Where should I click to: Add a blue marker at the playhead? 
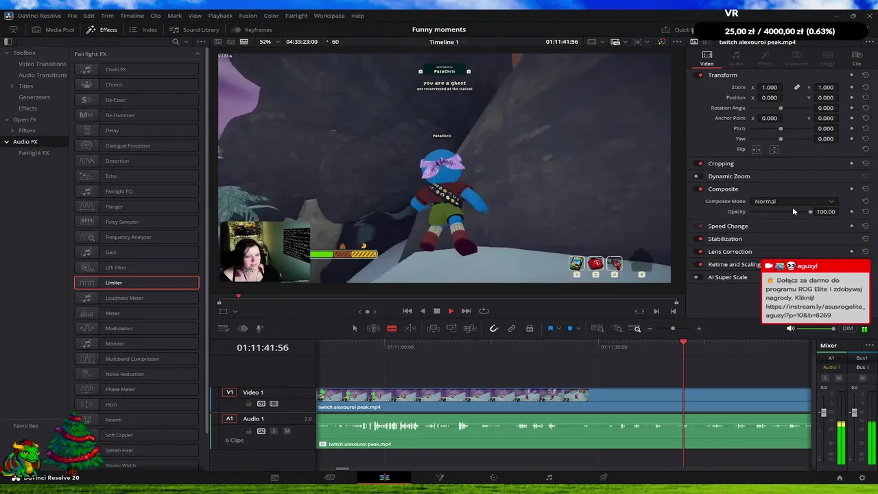(569, 329)
